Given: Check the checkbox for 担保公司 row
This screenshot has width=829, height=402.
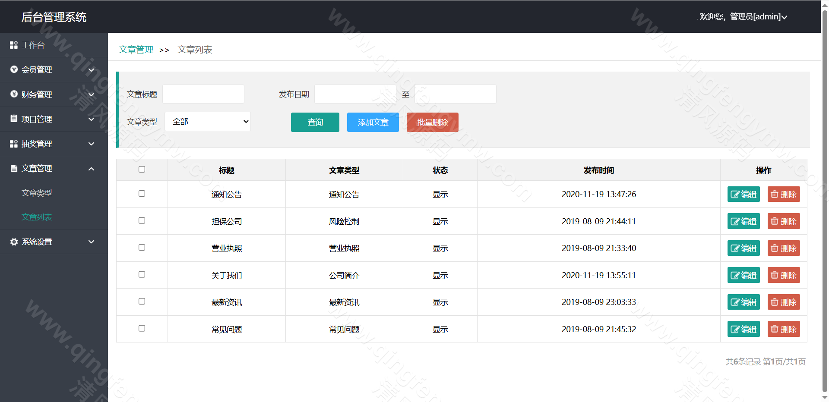Looking at the screenshot, I should (x=142, y=220).
